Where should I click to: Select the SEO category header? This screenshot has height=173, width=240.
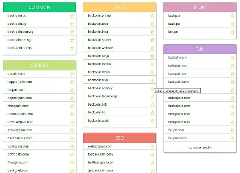pyautogui.click(x=119, y=138)
